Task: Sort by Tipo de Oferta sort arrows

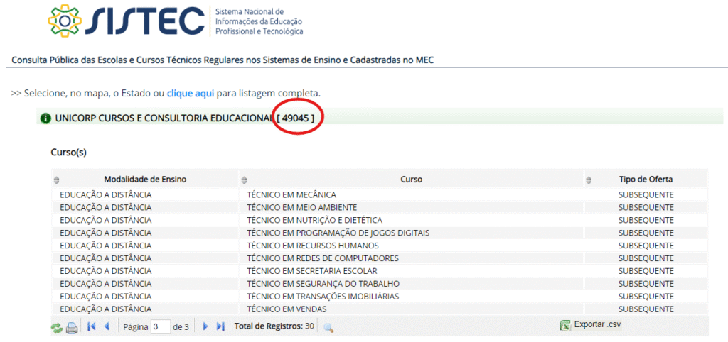Action: (x=589, y=180)
